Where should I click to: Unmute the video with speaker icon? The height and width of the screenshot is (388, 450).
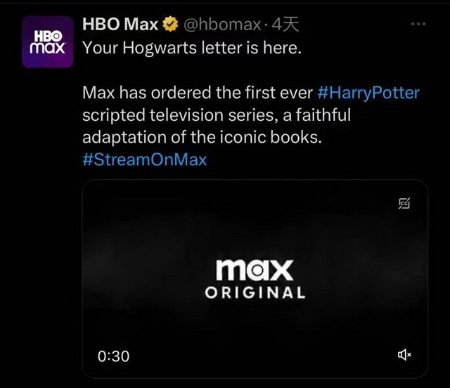point(404,355)
